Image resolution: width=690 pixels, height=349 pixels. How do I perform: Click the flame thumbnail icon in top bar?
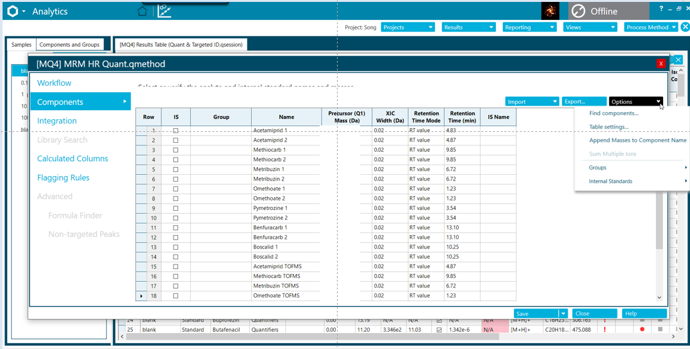click(x=550, y=11)
